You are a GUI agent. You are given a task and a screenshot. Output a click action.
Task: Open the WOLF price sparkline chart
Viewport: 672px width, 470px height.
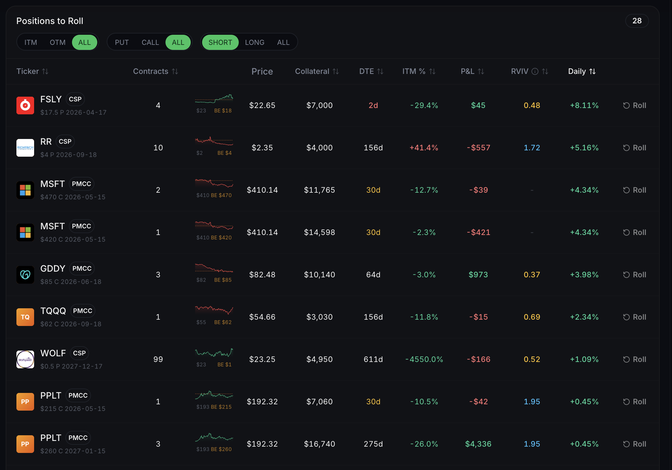point(214,353)
